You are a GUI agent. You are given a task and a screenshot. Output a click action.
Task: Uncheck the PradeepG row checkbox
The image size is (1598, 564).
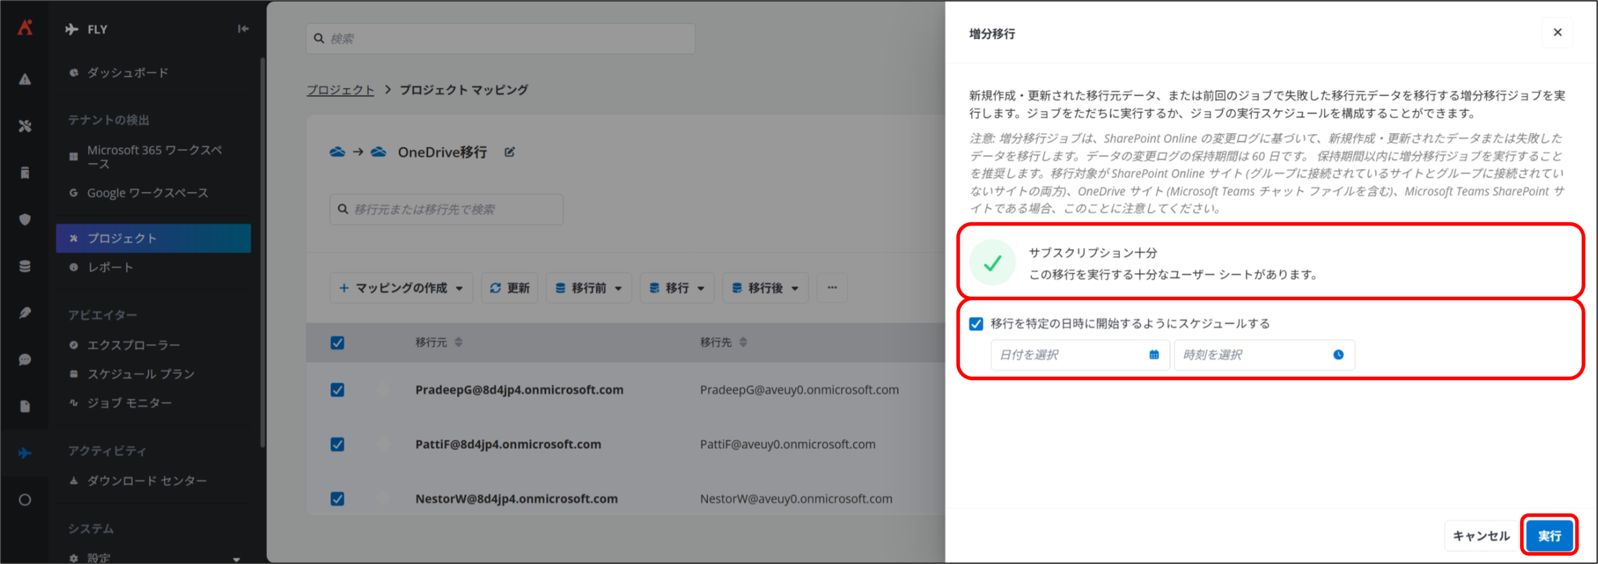tap(337, 390)
